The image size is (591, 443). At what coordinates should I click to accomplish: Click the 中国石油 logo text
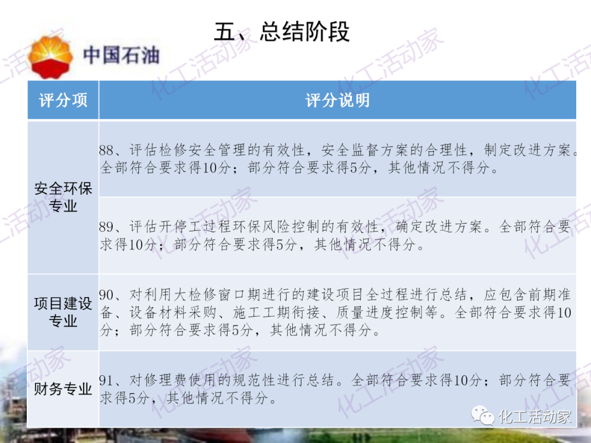(121, 55)
